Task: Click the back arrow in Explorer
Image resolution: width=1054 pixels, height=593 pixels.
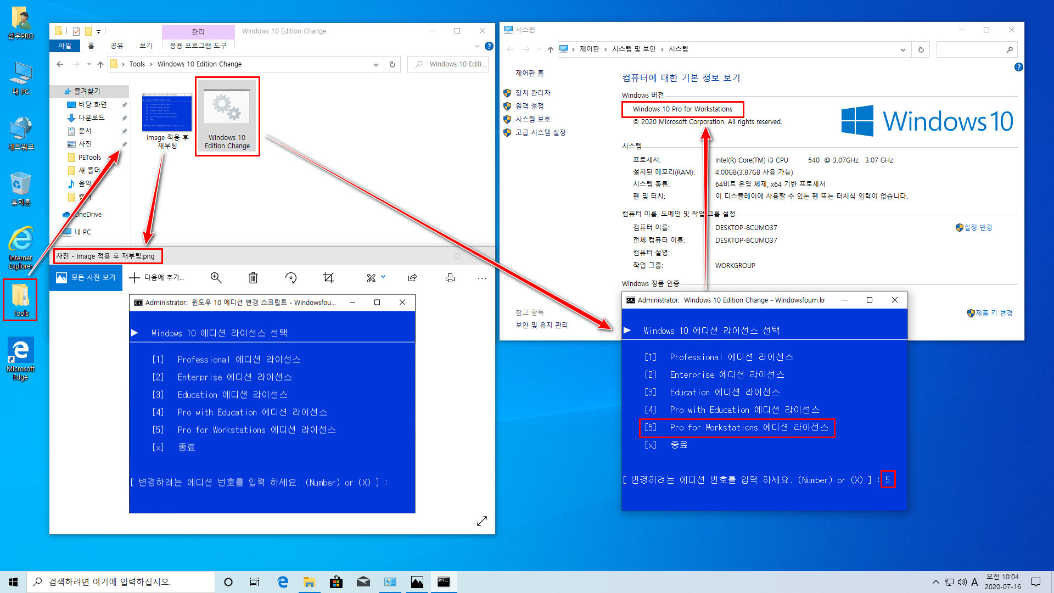Action: point(60,64)
